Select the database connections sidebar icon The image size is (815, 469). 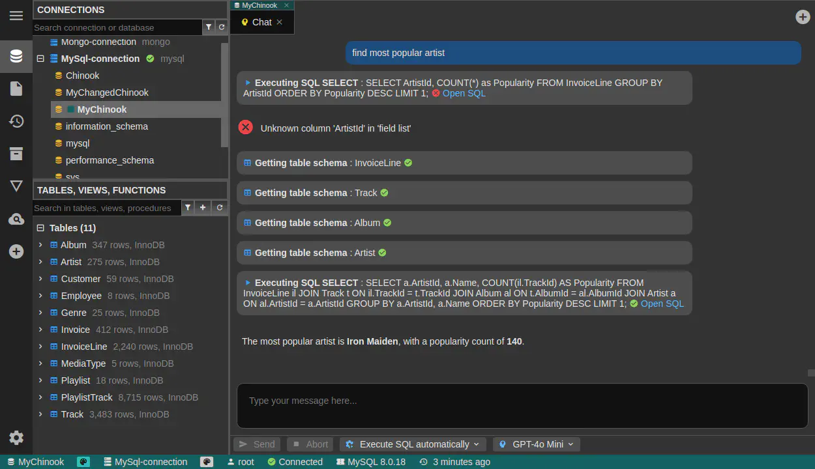point(16,56)
